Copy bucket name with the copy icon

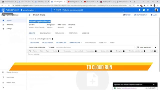pyautogui.click(x=52, y=39)
